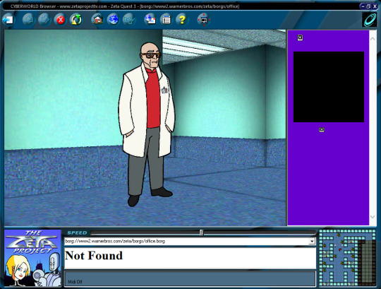This screenshot has height=289, width=381.
Task: Open the Home page icon
Action: click(x=97, y=20)
